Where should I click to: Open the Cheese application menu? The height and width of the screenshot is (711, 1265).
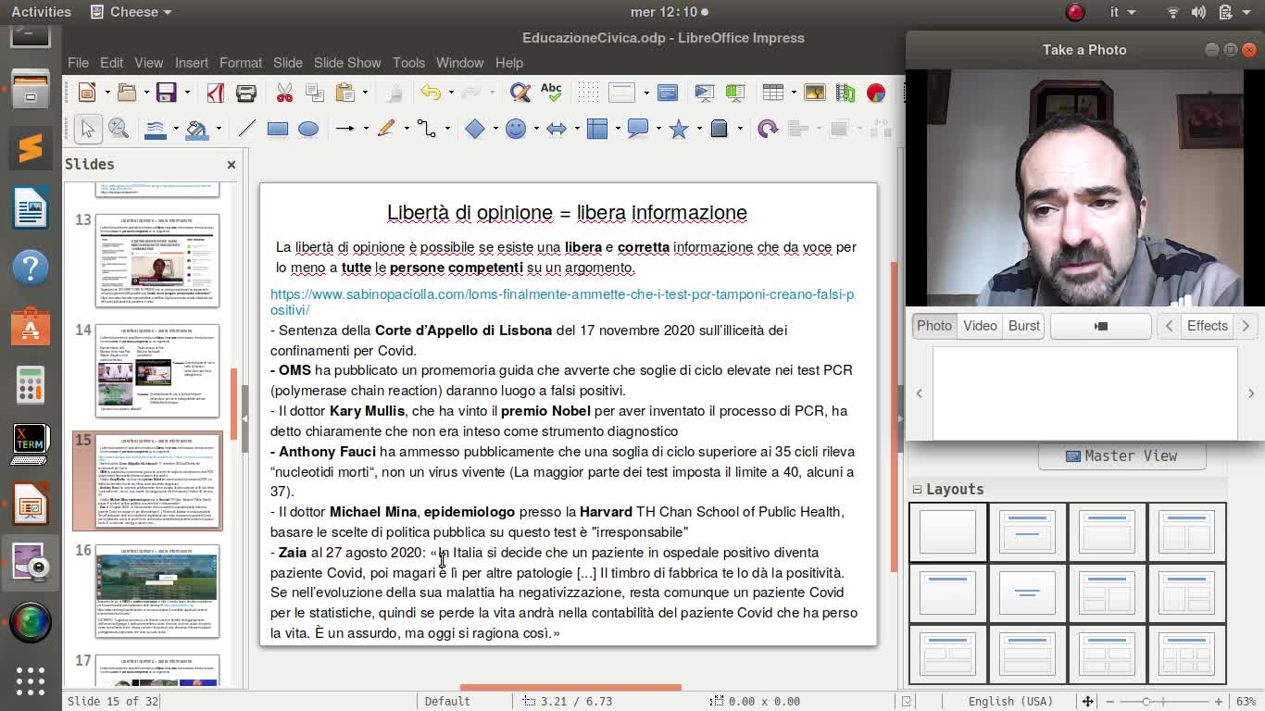click(x=132, y=12)
